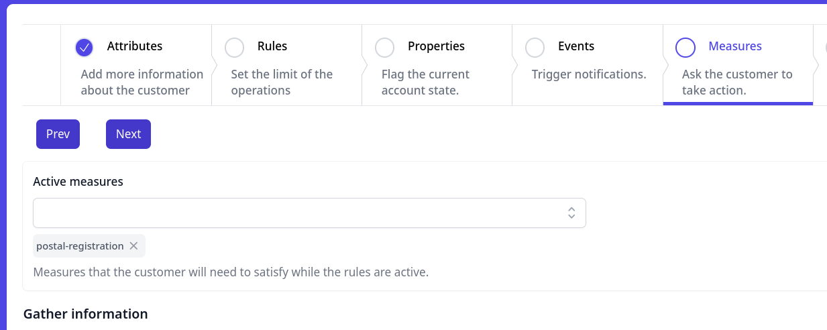Go to the Attributes step
This screenshot has width=827, height=330.
click(136, 65)
